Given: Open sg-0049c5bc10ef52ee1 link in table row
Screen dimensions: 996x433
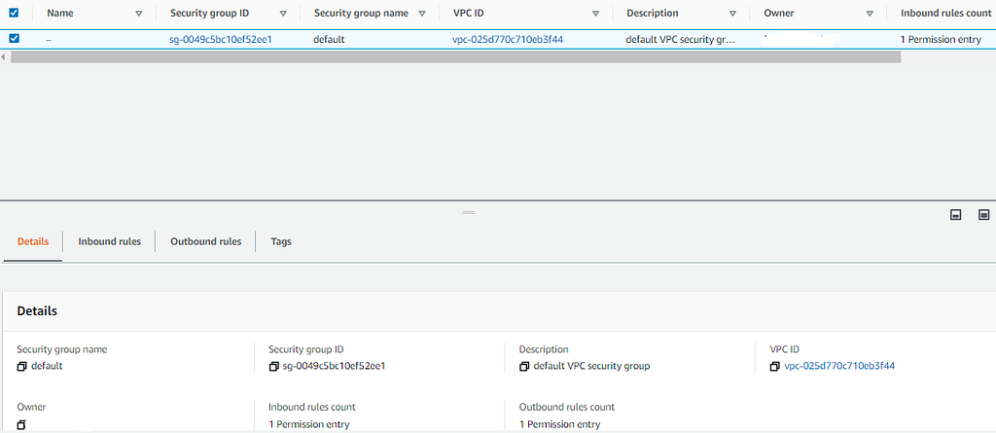Looking at the screenshot, I should pos(221,40).
